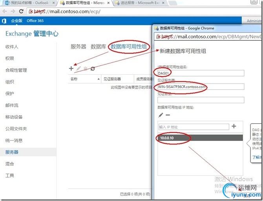
Task: Open 服务器 in the left navigation
Action: click(x=12, y=152)
